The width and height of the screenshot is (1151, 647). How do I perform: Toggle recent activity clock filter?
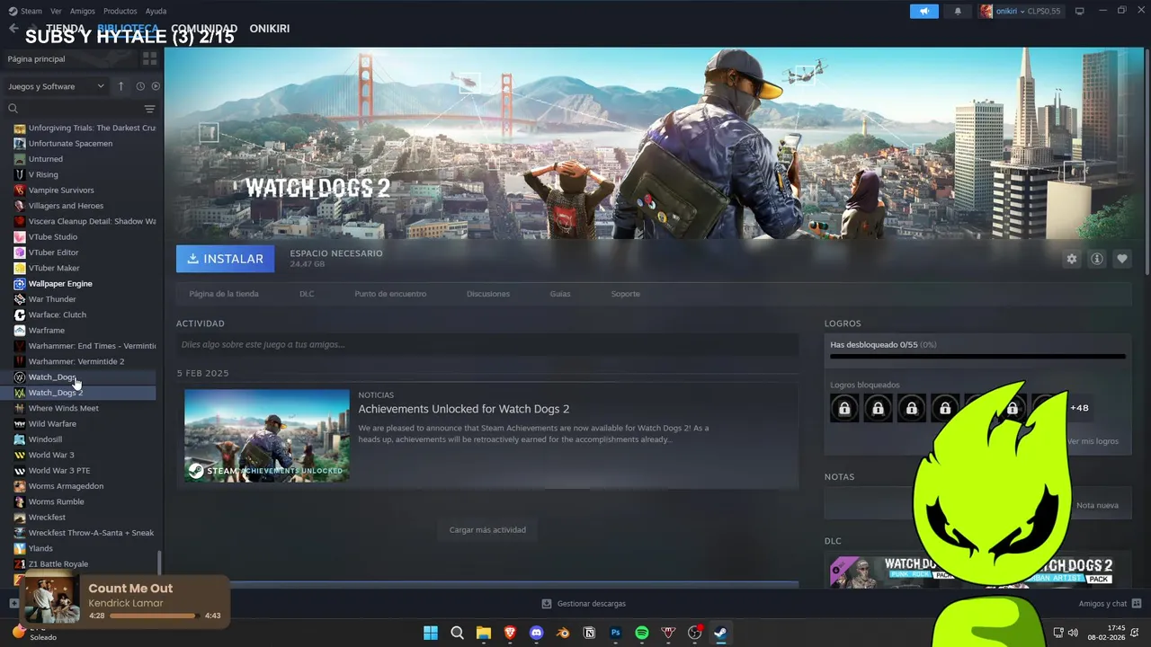140,86
